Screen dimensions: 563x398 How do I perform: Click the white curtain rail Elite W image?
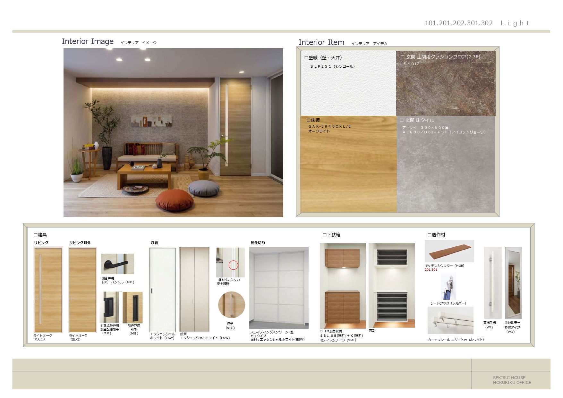[450, 320]
